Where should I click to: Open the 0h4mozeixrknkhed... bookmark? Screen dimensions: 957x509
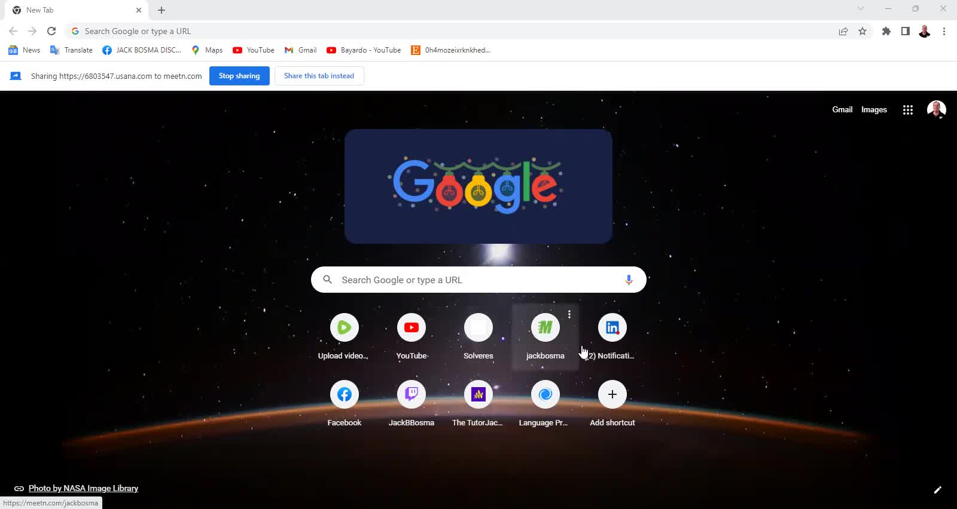(451, 50)
